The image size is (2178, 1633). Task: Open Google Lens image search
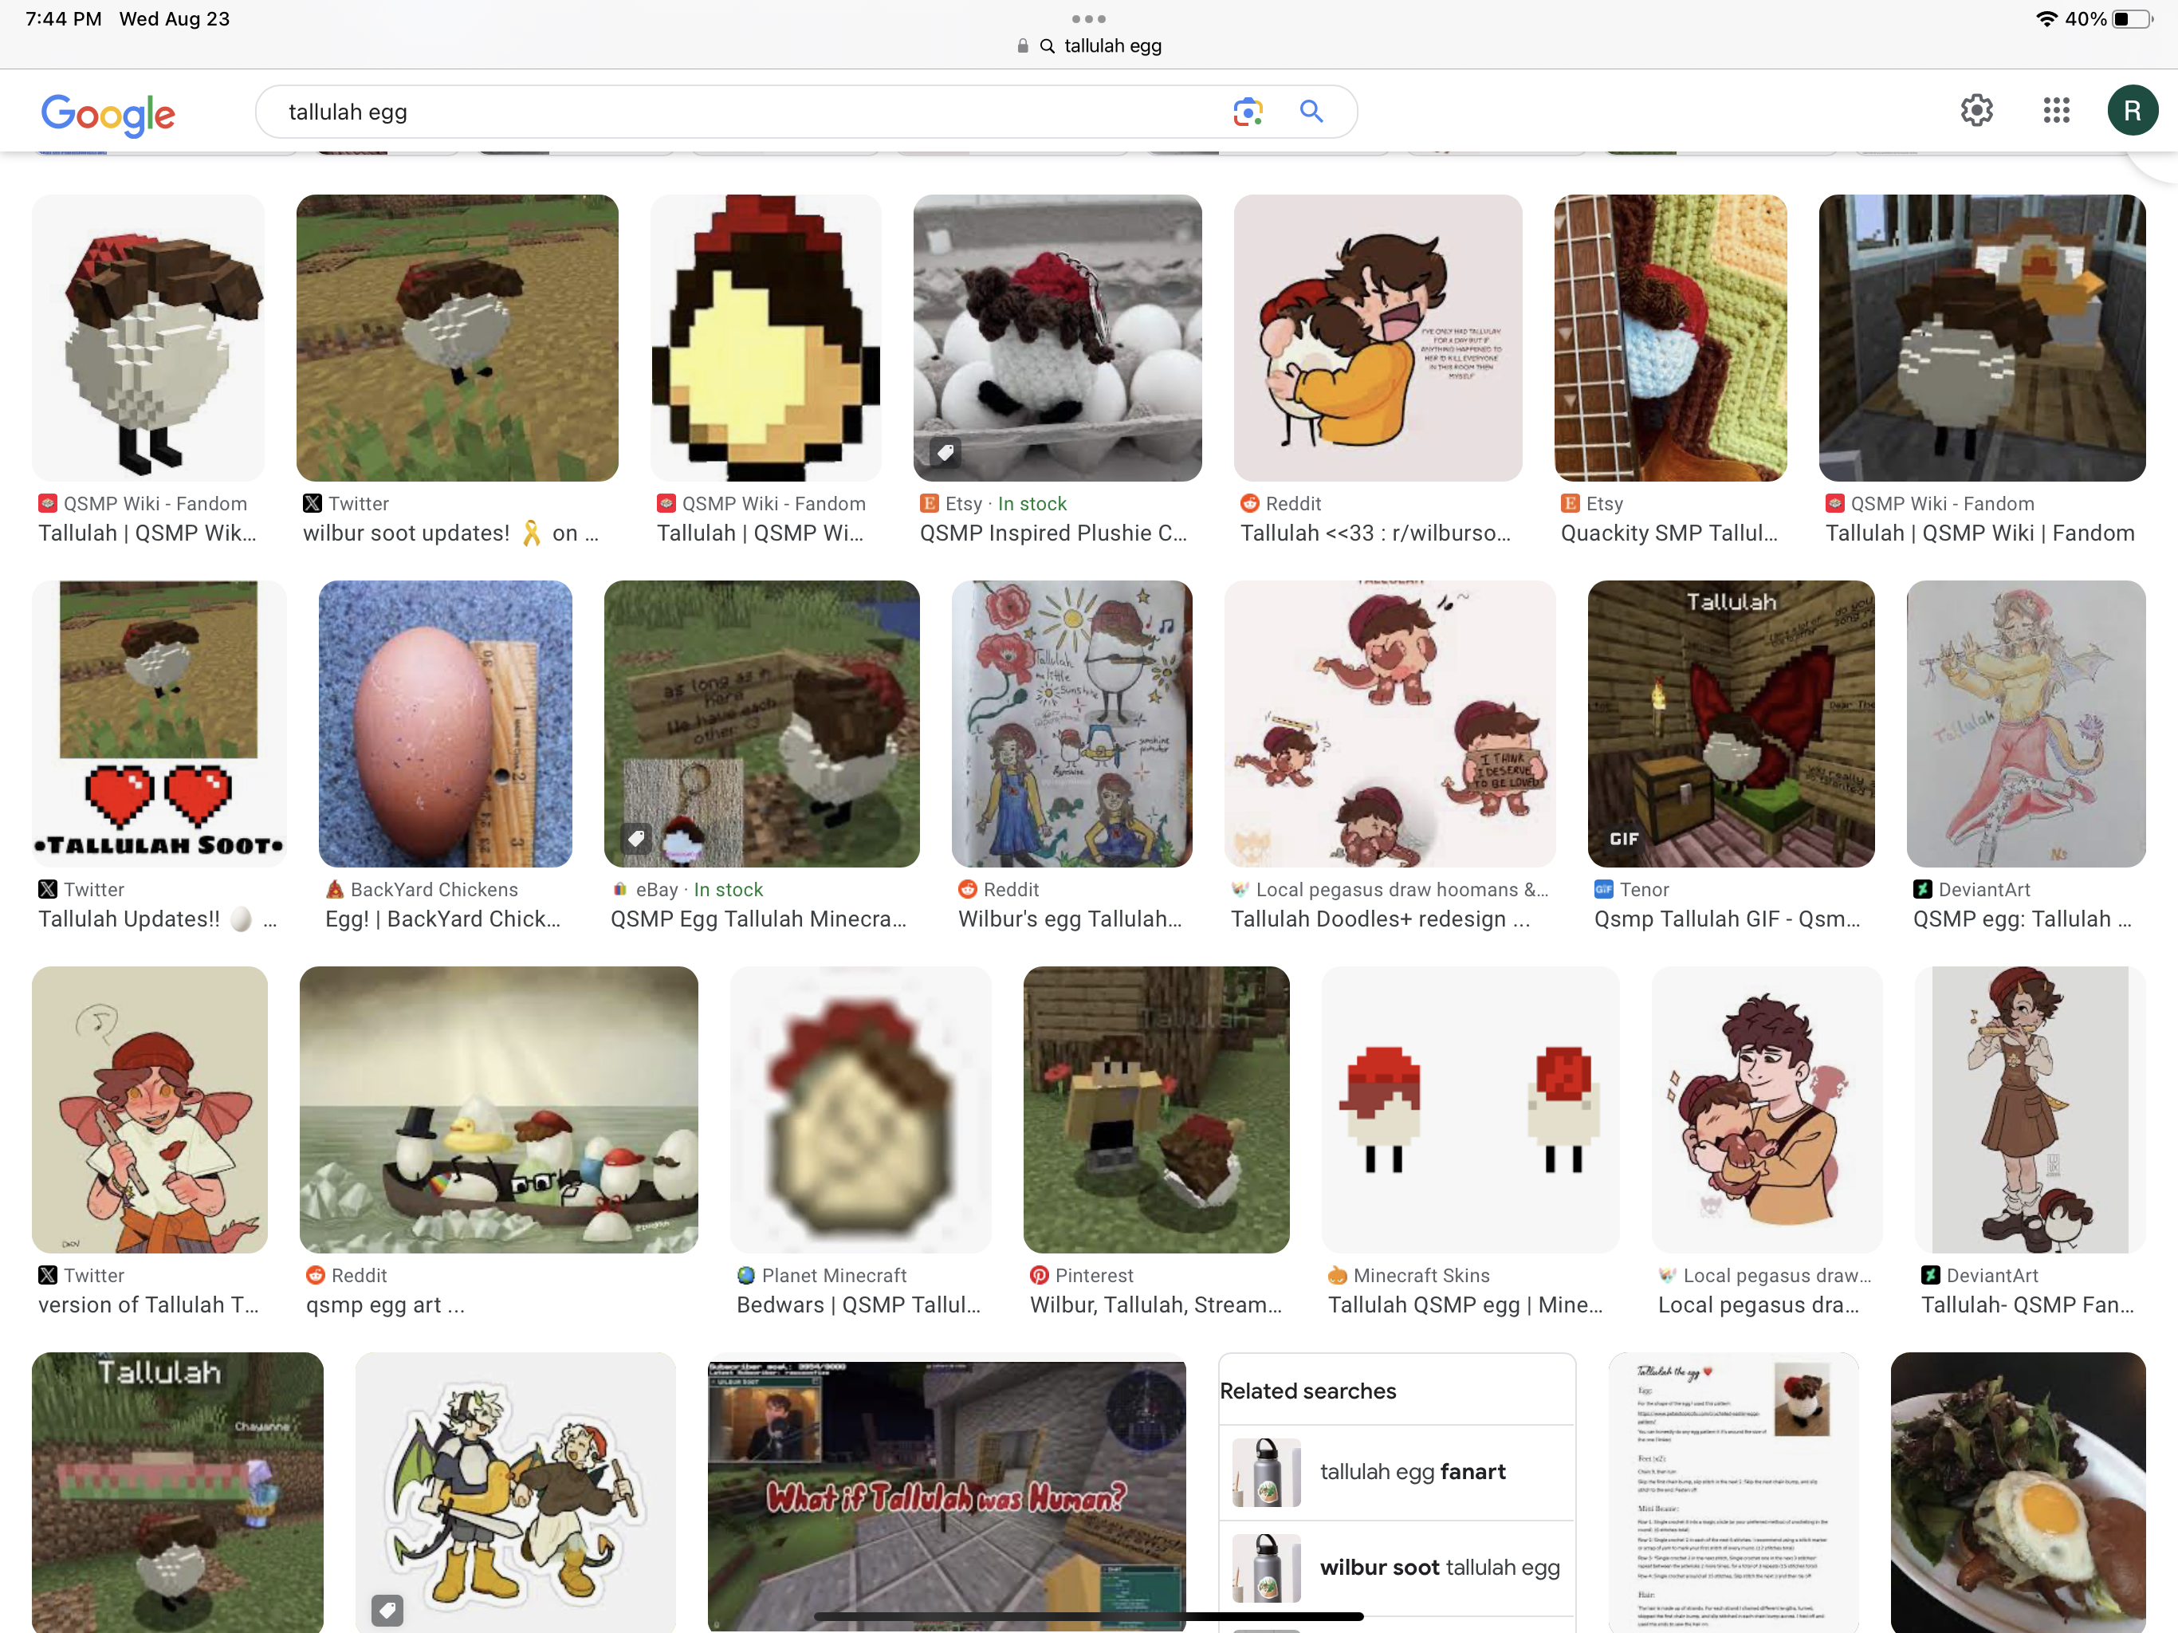point(1248,112)
